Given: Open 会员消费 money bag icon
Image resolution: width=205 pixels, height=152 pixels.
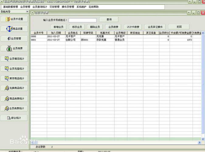Looking at the screenshot, I should tap(9, 48).
